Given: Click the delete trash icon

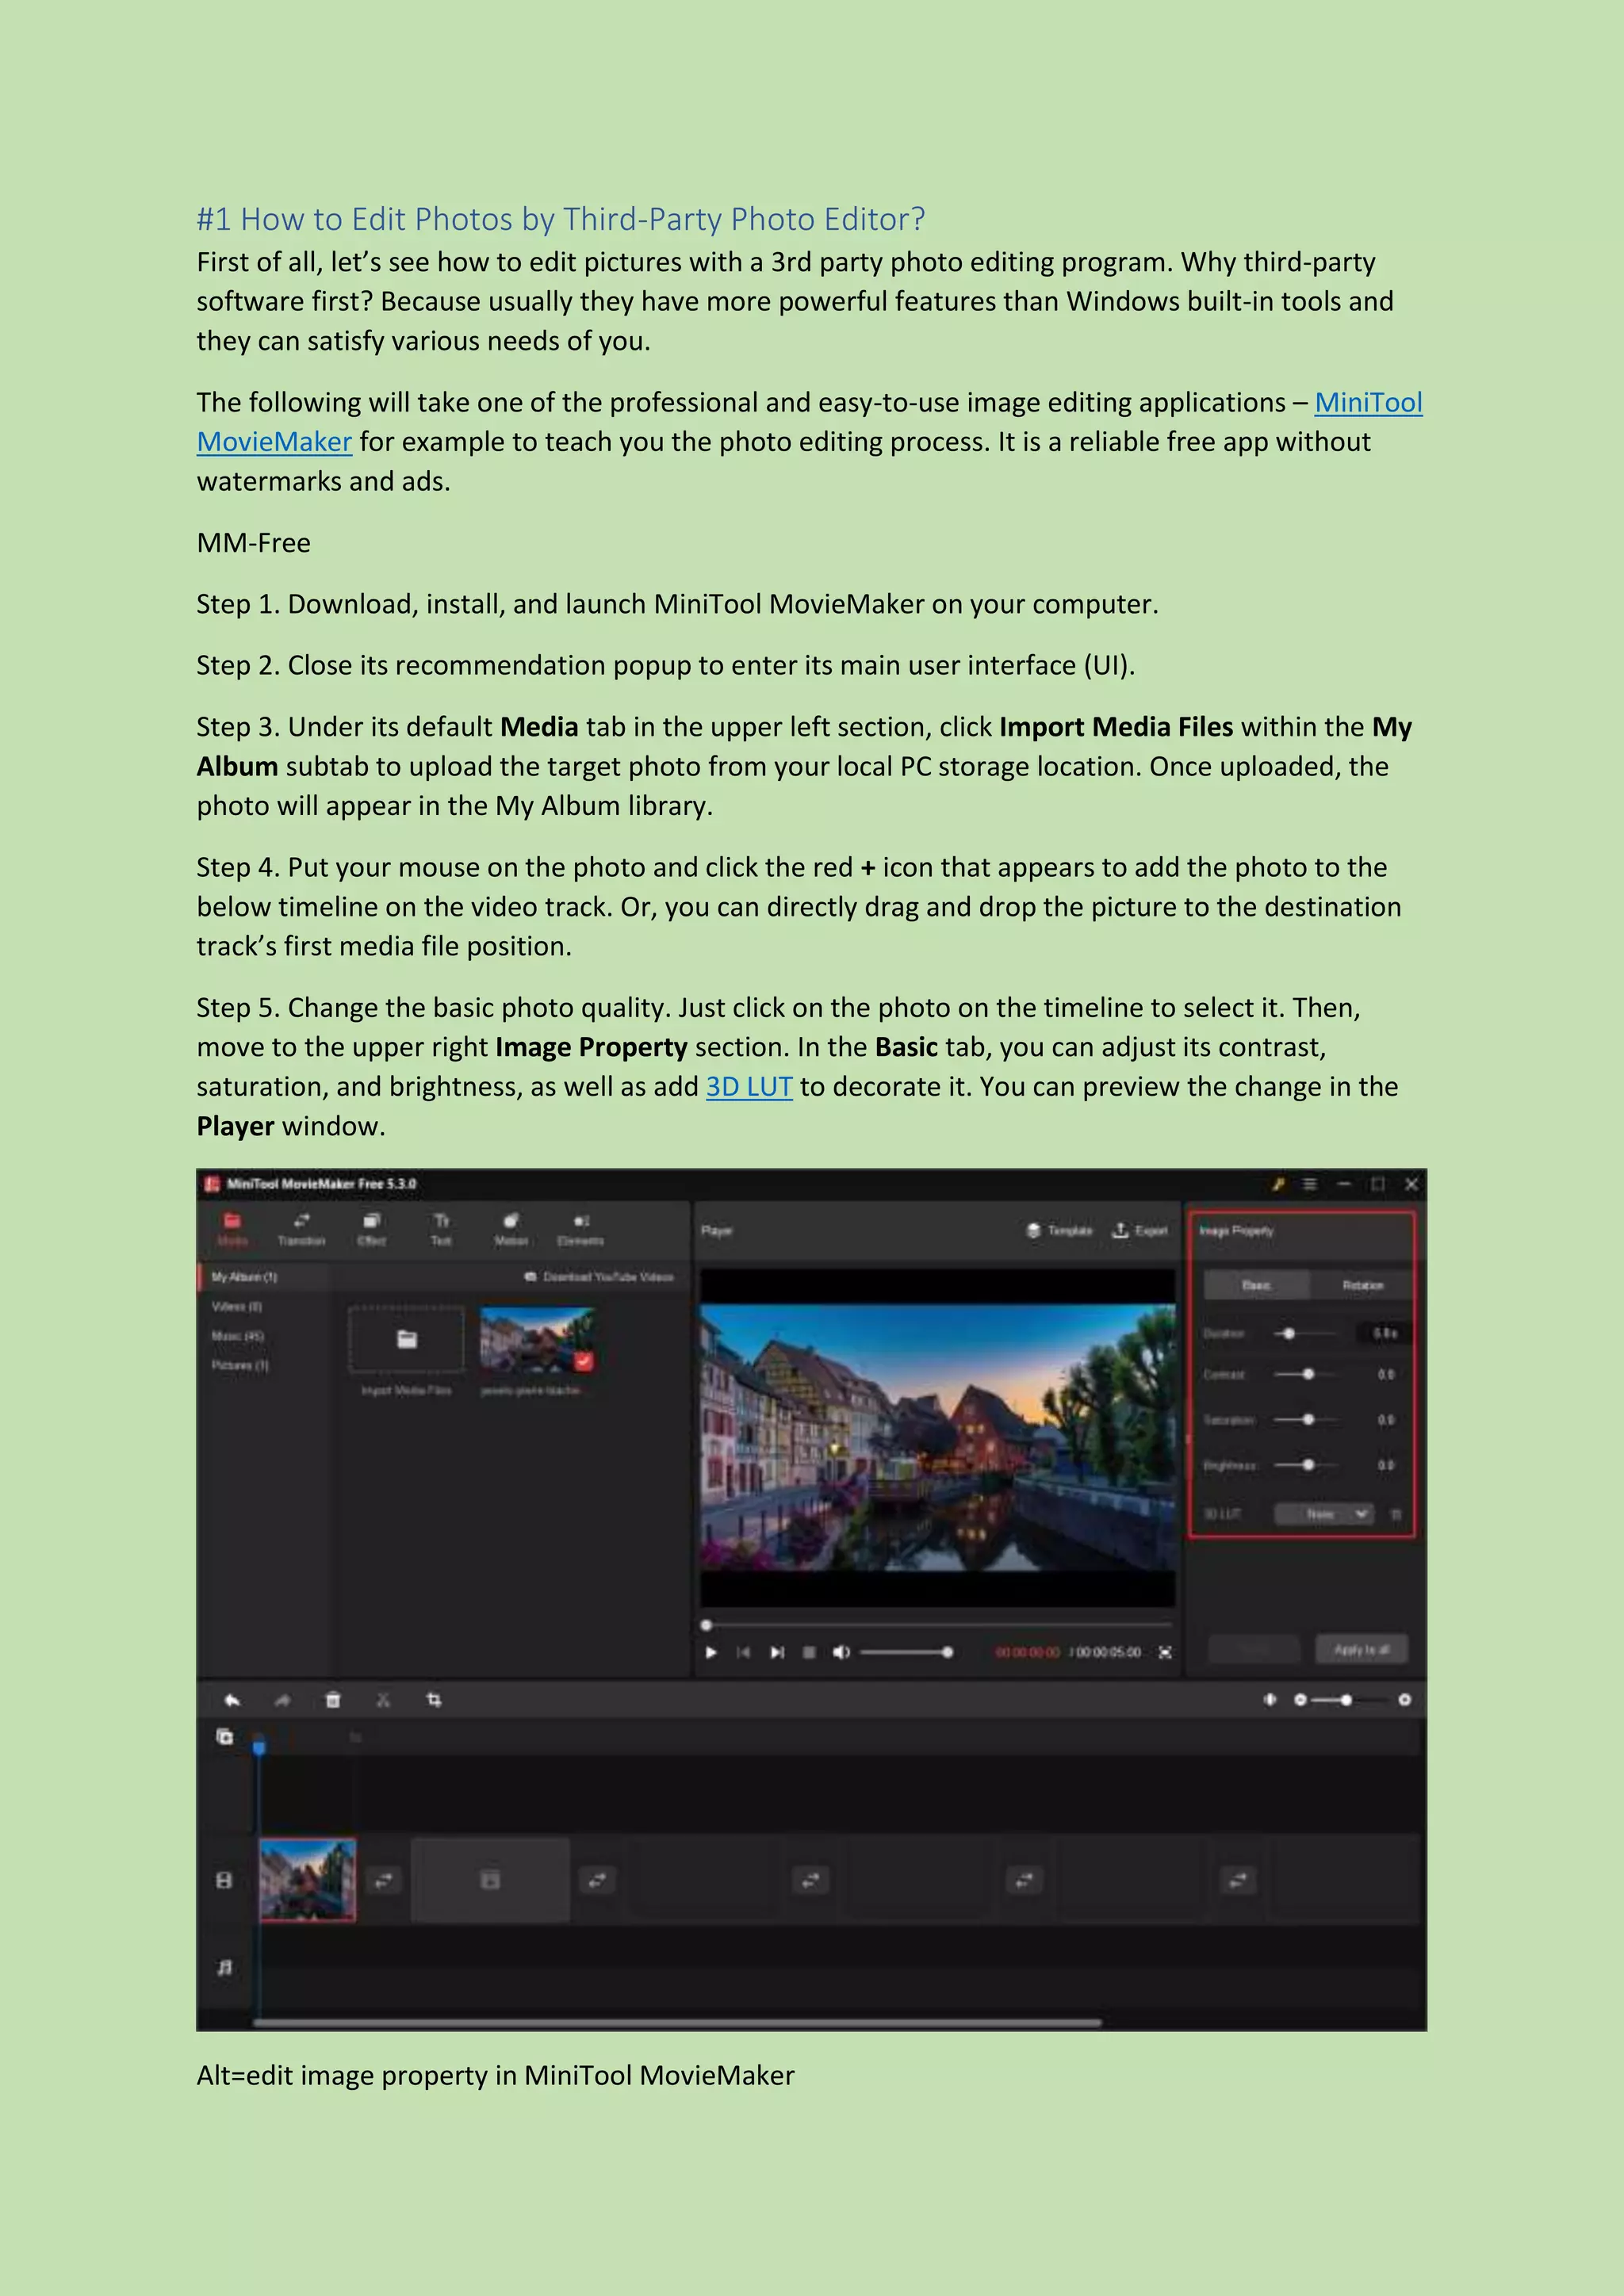Looking at the screenshot, I should click(x=333, y=1700).
